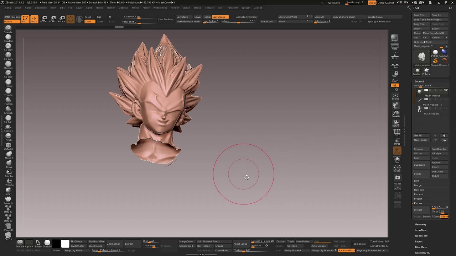Select the Pinch brush
This screenshot has height=256, width=456.
[x=8, y=137]
